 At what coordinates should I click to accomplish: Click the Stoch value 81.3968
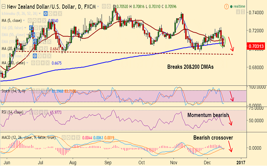click(58, 91)
